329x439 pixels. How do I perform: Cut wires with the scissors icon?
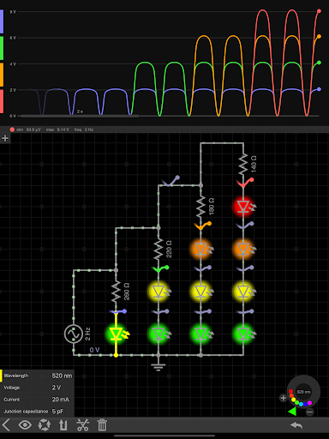point(83,425)
